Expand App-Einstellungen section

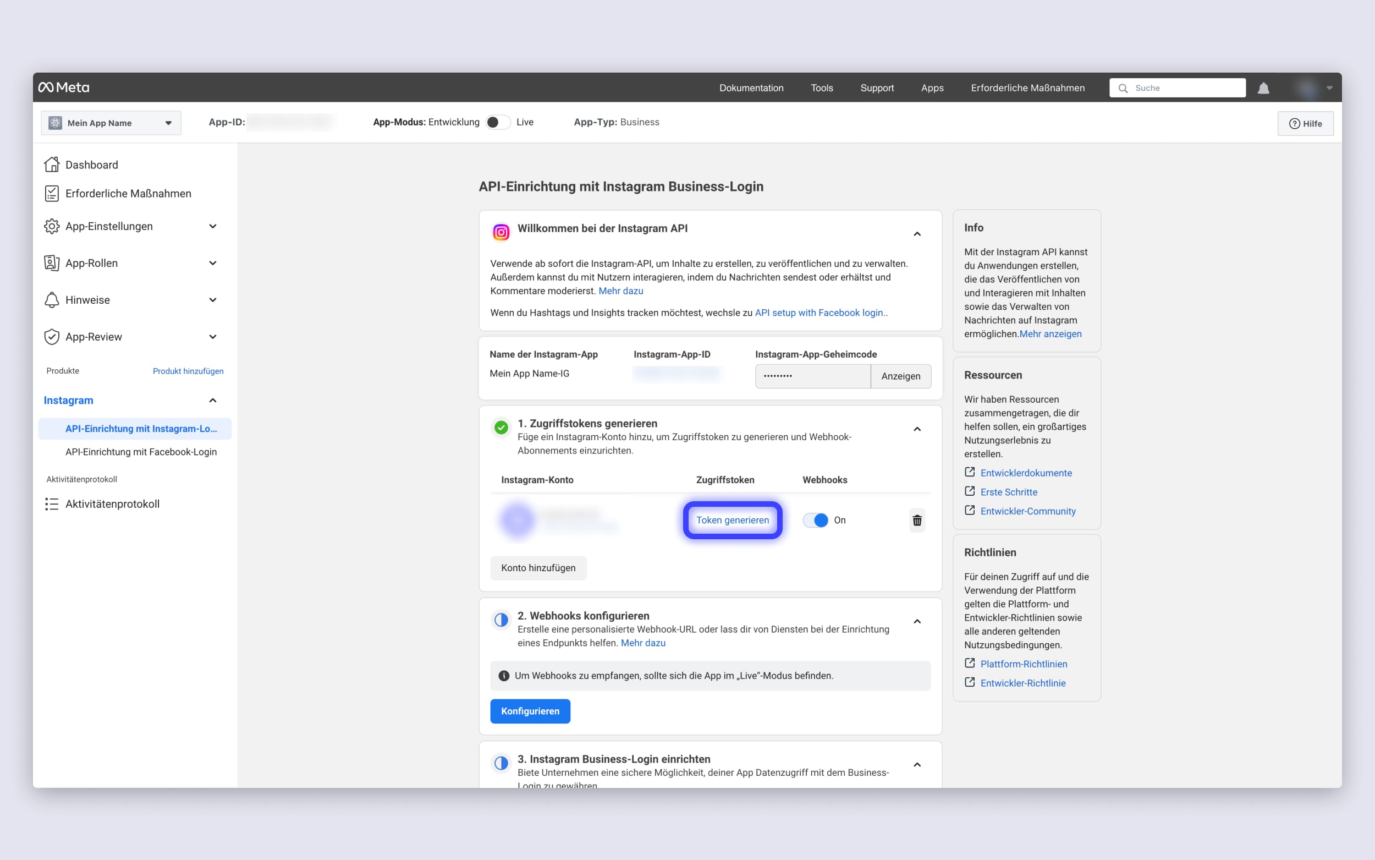[213, 226]
